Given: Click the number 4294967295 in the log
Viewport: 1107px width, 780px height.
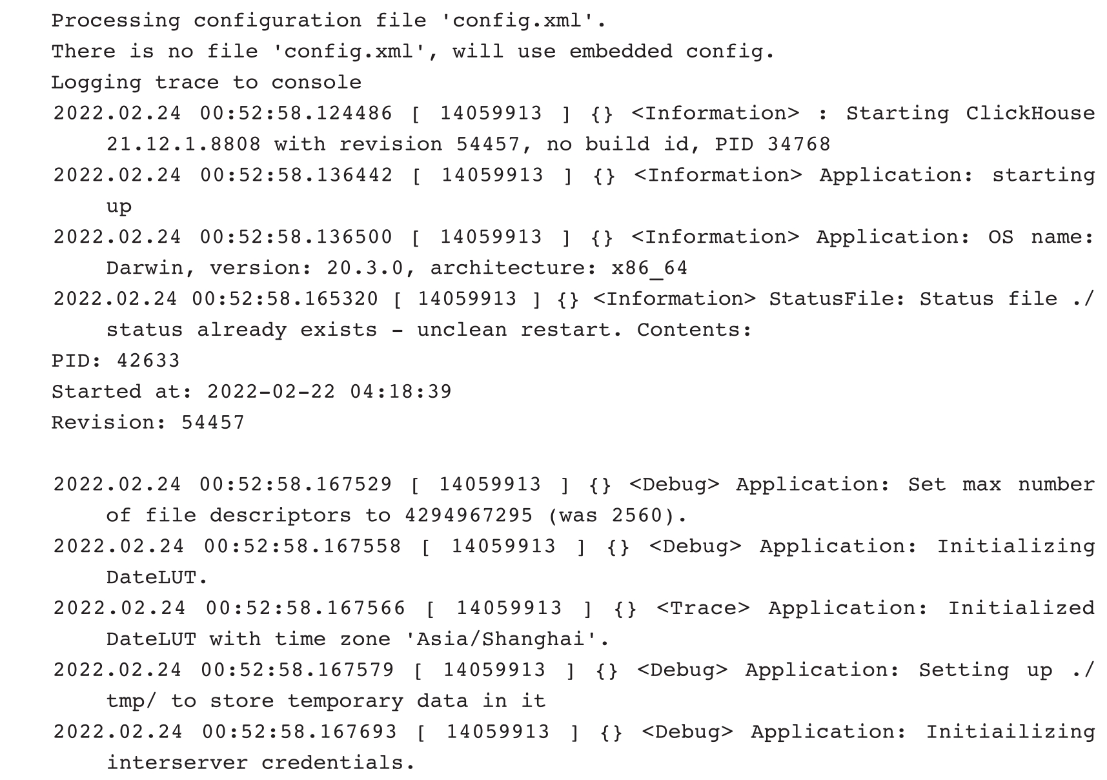Looking at the screenshot, I should (469, 515).
